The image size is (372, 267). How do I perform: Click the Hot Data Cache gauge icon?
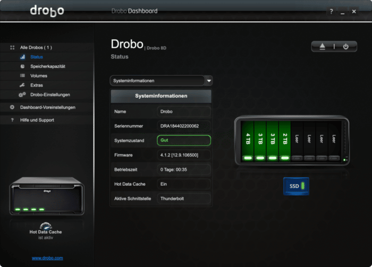coord(46,226)
